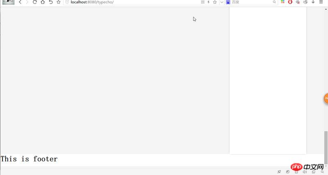Open the Baidu search engine selector
The image size is (328, 175).
[228, 2]
